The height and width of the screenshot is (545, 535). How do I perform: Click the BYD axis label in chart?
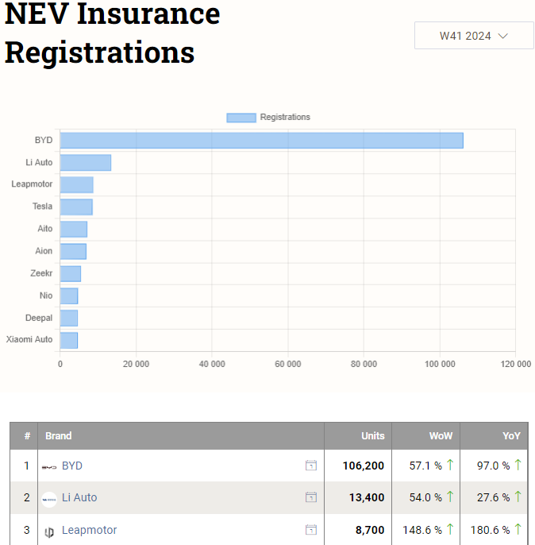pos(44,140)
